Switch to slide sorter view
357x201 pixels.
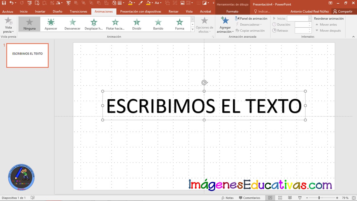280,198
